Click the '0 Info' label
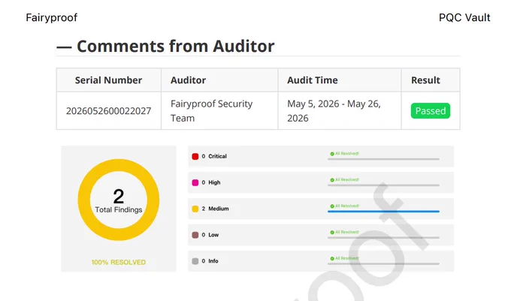The image size is (511, 301). tap(210, 261)
